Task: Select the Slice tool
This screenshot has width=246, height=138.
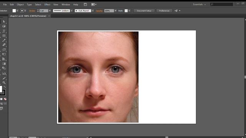Action: click(x=4, y=78)
